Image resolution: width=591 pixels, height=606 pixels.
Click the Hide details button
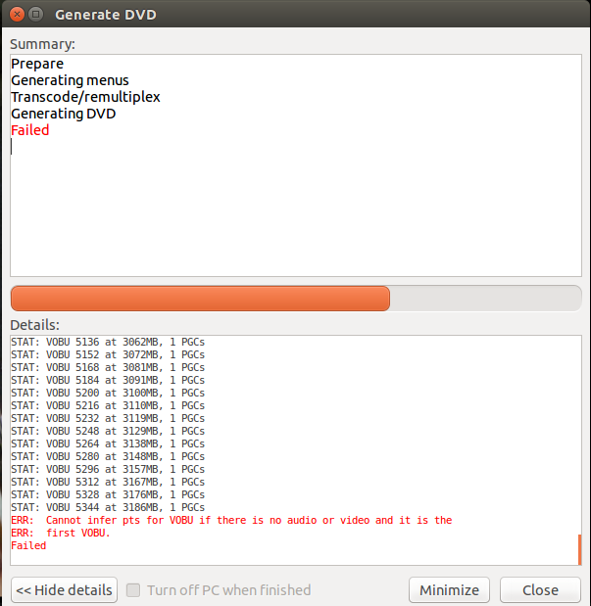[64, 589]
